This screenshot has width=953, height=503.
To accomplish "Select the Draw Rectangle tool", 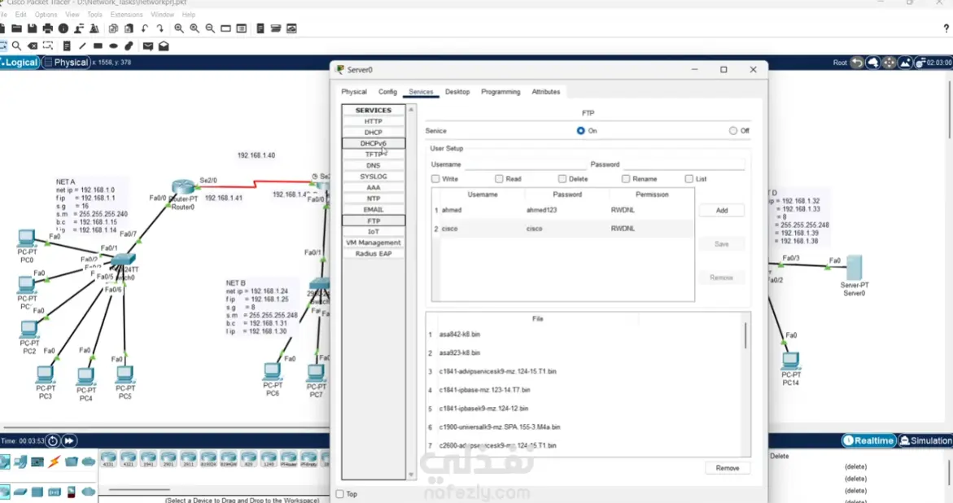I will (x=98, y=46).
